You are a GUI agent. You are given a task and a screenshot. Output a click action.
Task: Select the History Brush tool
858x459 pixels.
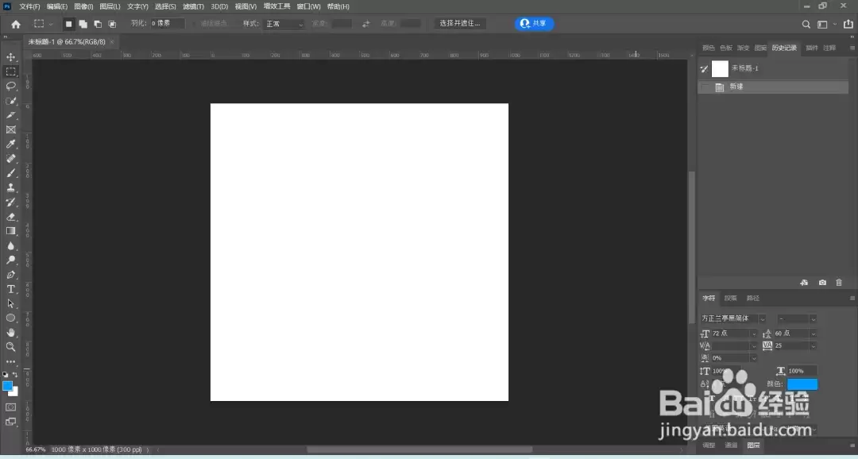10,202
